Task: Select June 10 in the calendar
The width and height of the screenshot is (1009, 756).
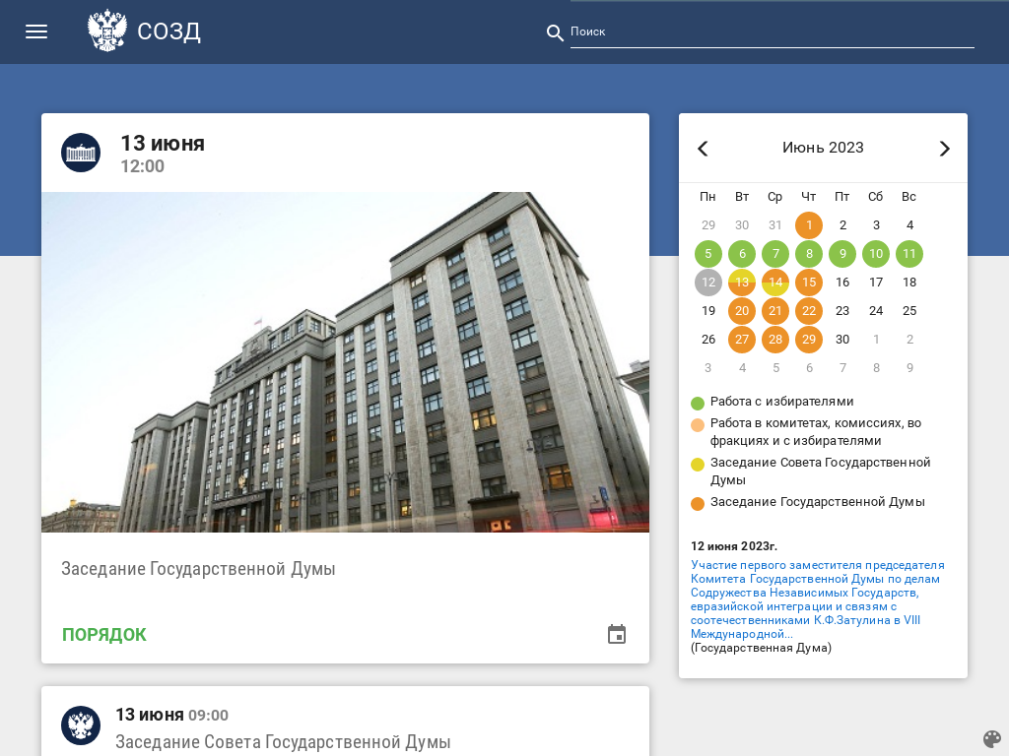Action: coord(876,254)
